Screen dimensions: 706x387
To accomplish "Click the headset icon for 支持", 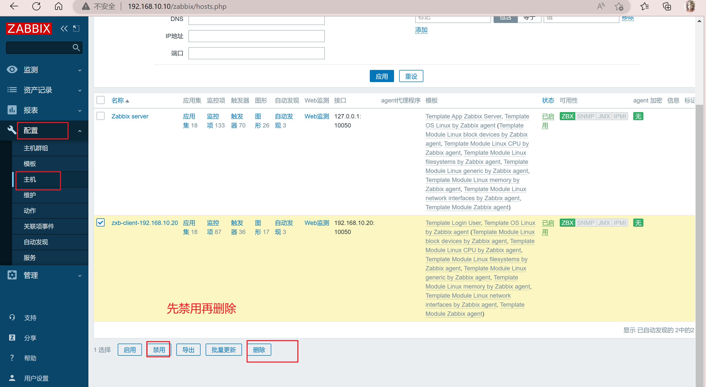I will 12,317.
